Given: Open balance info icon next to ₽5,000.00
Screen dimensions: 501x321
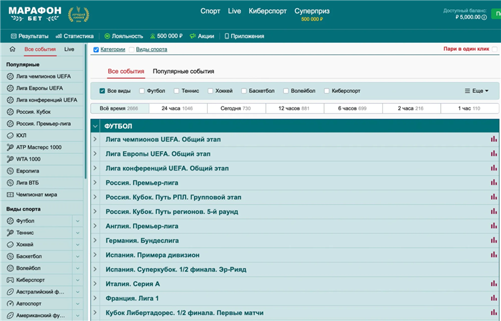Looking at the screenshot, I should click(x=484, y=17).
